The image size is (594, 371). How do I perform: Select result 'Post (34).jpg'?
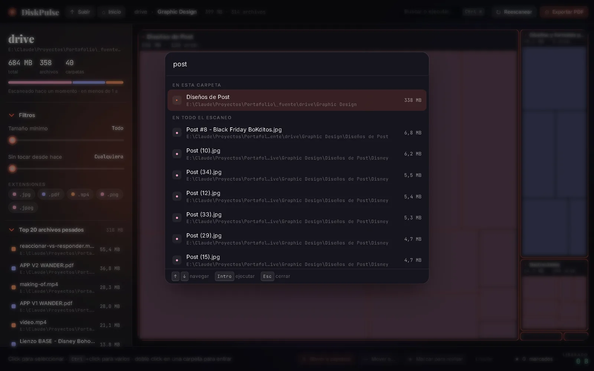[x=297, y=175]
